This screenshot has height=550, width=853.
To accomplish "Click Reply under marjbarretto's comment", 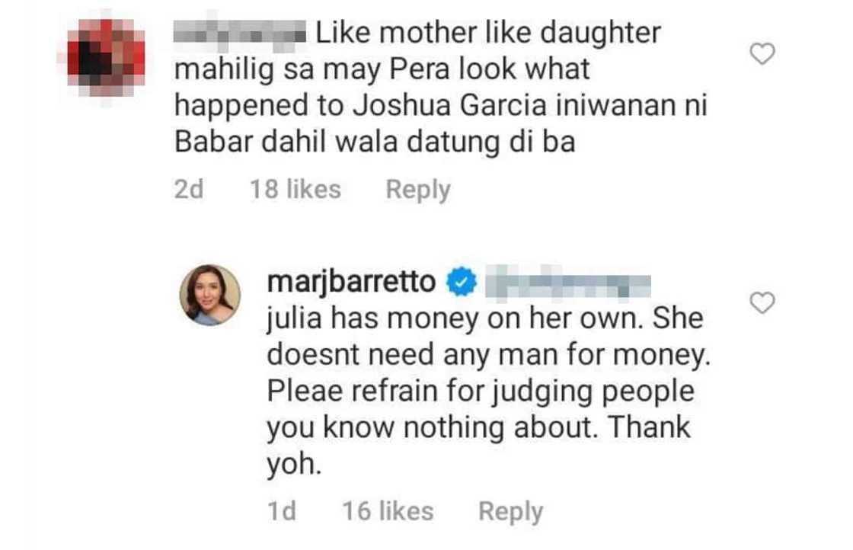I will coord(510,512).
